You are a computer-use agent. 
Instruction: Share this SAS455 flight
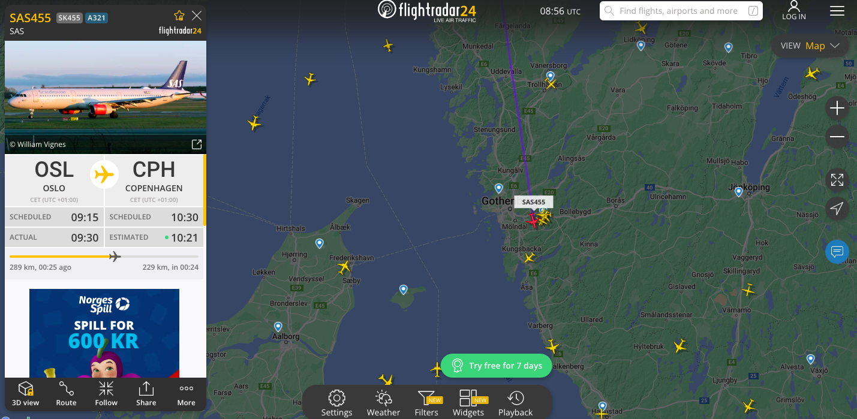pos(146,394)
